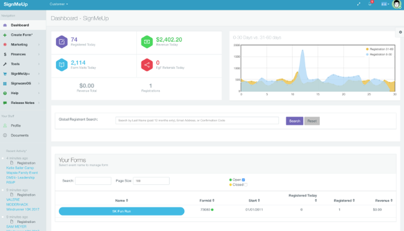Viewport: 404px width, 231px height.
Task: Sort by the Revenue column
Action: tap(384, 201)
